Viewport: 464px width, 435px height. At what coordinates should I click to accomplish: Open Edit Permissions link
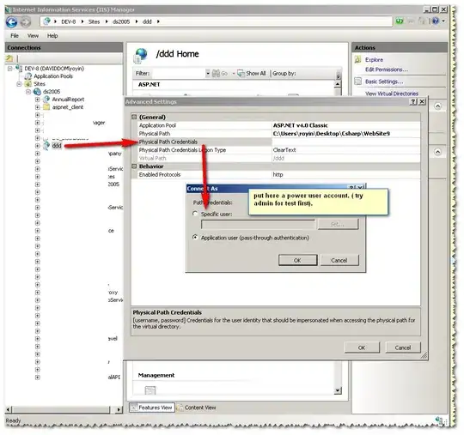387,69
